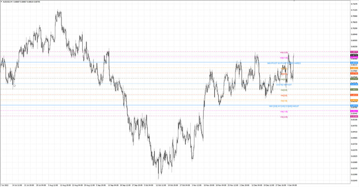This screenshot has height=187, width=359.
Task: Click the 0.70980 price scale value
Action: (354, 16)
